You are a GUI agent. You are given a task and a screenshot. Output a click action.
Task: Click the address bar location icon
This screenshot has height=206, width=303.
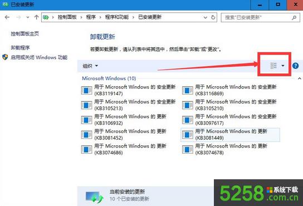(x=46, y=17)
